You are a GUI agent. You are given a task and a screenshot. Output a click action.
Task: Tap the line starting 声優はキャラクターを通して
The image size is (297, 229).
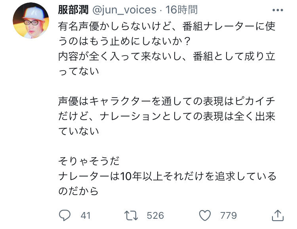coord(167,101)
